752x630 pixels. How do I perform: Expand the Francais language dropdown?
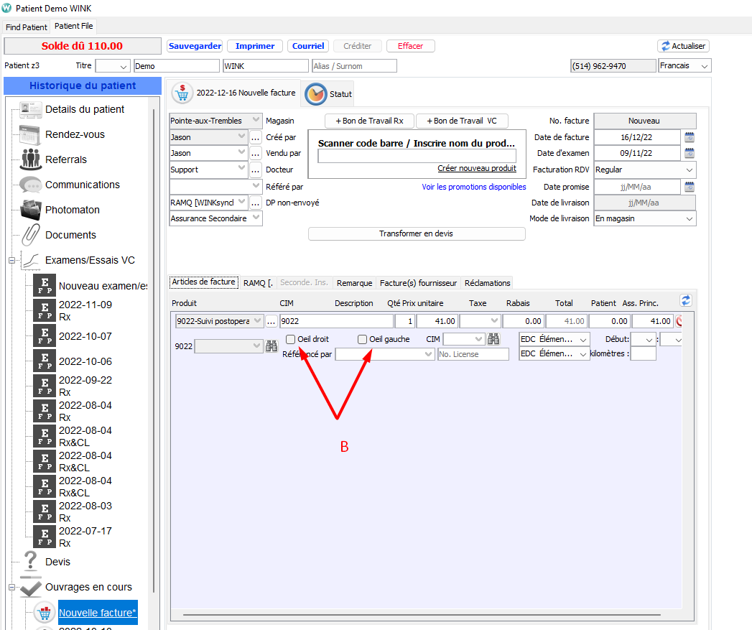705,66
